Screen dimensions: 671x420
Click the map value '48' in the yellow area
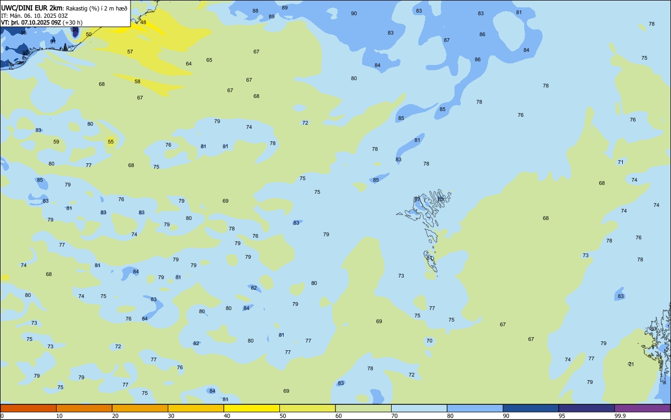click(143, 22)
